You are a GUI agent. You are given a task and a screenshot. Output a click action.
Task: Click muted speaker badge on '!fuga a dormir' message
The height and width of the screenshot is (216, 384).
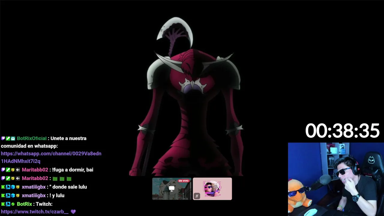coord(18,170)
